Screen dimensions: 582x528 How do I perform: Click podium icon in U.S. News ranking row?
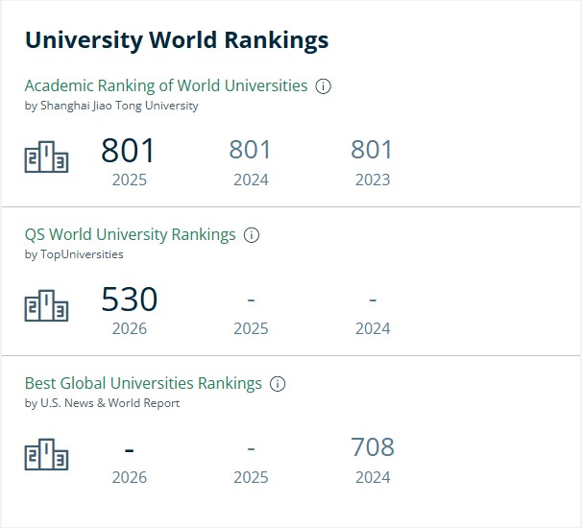46,454
